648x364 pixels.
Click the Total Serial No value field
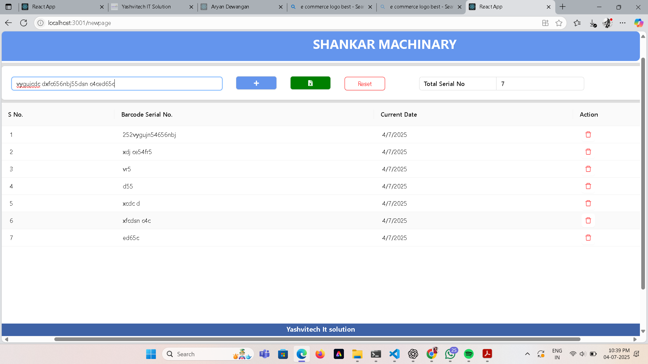(540, 84)
